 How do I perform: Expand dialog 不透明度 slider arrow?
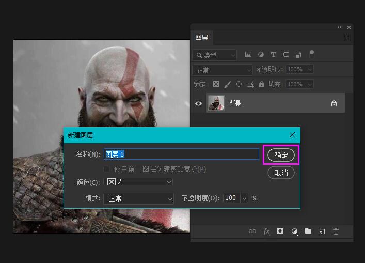tap(244, 198)
